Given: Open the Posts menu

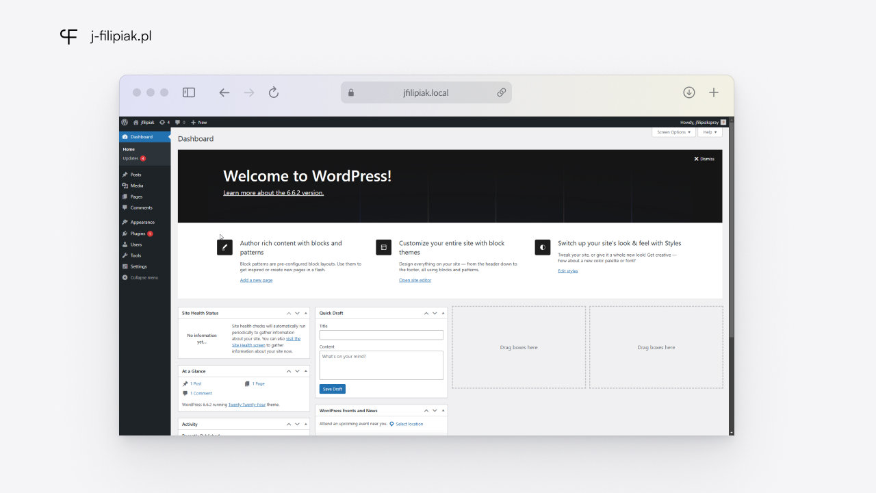Looking at the screenshot, I should (x=144, y=175).
